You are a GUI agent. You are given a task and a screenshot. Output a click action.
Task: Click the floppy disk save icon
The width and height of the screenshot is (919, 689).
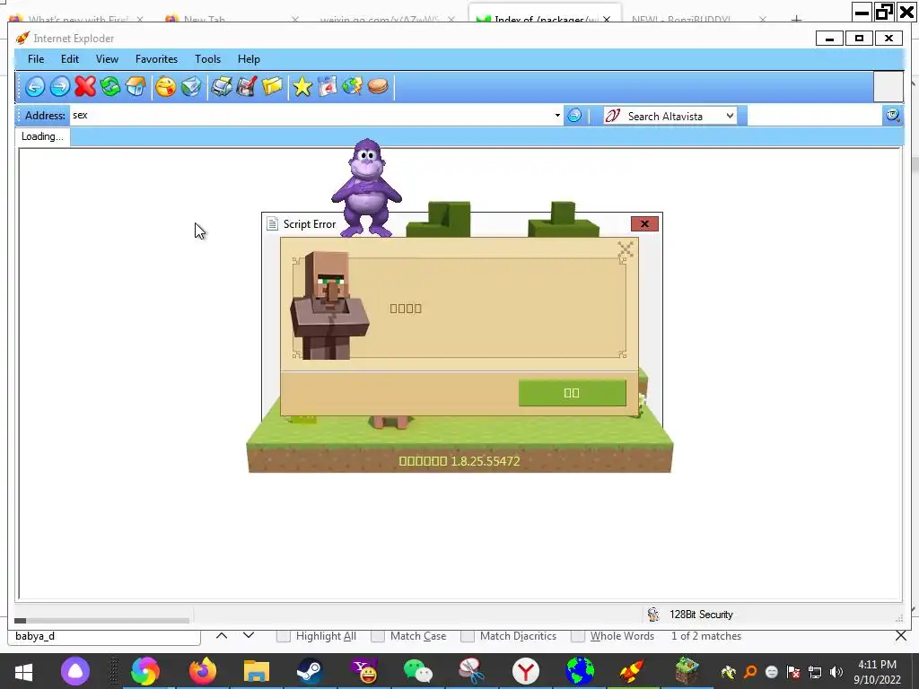point(247,87)
